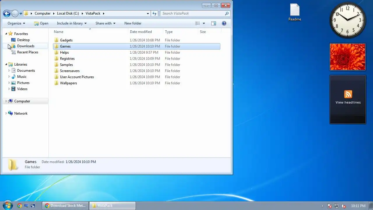This screenshot has width=373, height=210.
Task: Select the Games folder icon
Action: 57,46
